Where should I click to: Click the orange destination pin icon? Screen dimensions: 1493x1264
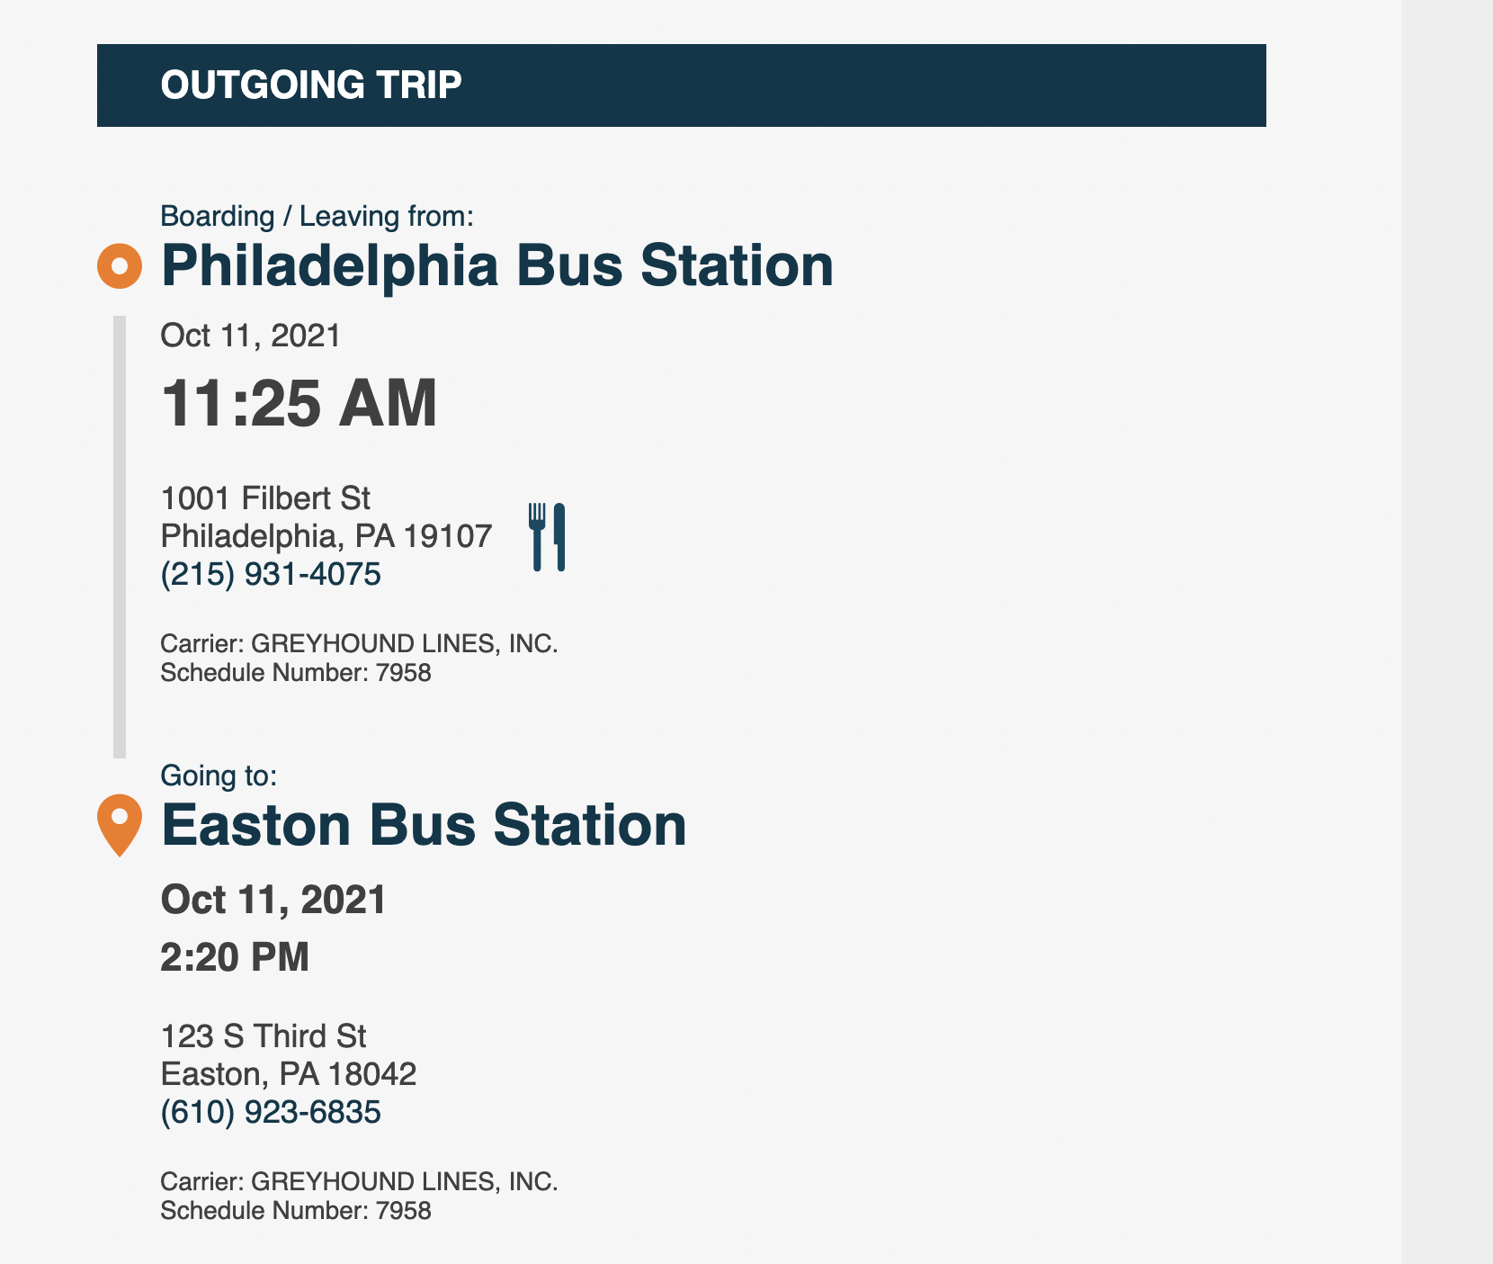[x=120, y=825]
